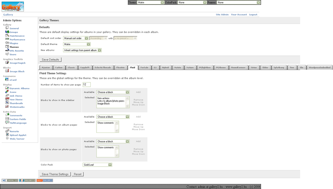Open the Color Pack dropdown

click(97, 165)
